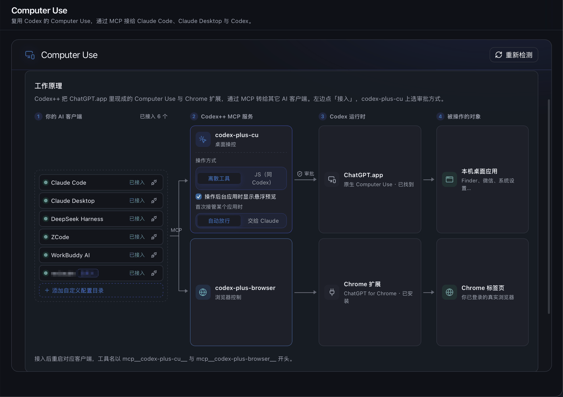Click the 已接入 status for Claude Code
Viewport: 563px width, 397px height.
(x=137, y=183)
